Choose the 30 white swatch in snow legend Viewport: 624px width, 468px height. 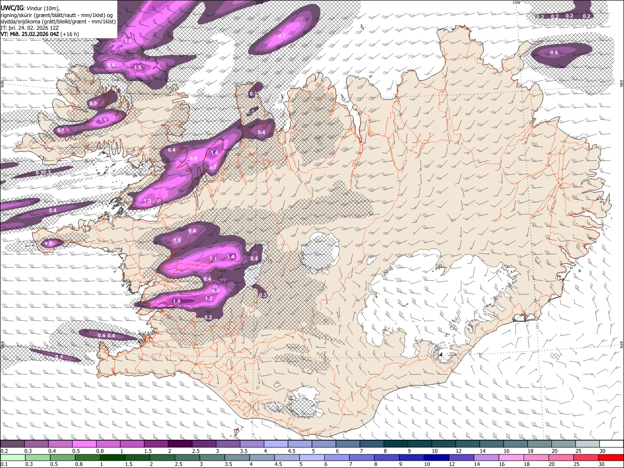click(612, 444)
